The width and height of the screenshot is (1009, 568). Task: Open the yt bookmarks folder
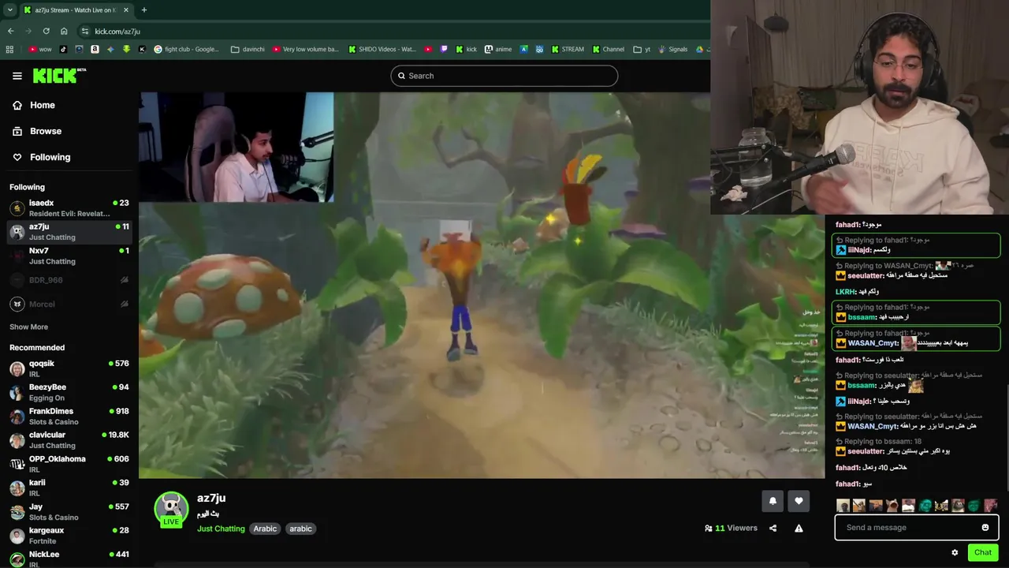642,49
